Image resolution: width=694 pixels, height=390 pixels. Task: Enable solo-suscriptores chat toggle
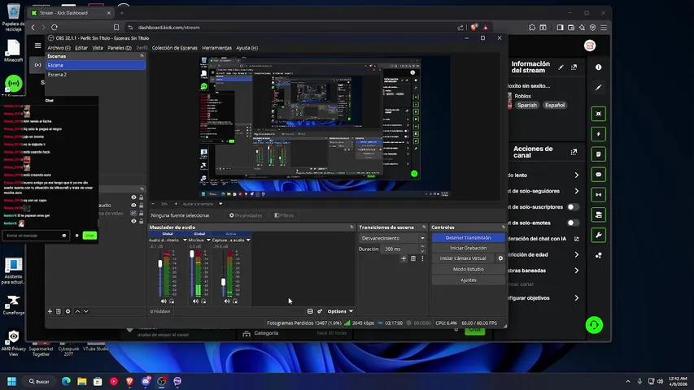click(x=573, y=207)
